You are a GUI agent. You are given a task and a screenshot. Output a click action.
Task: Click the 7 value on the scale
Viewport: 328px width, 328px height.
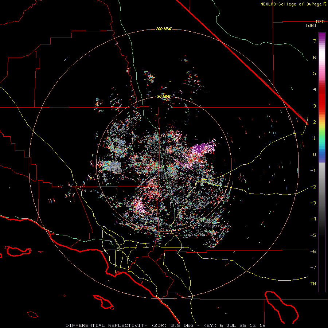point(315,41)
